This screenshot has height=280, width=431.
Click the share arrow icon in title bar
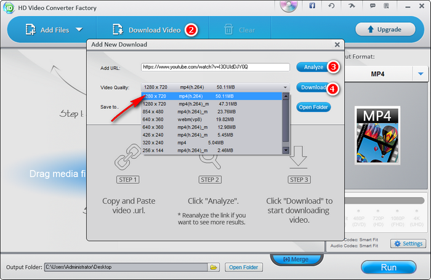pos(352,6)
